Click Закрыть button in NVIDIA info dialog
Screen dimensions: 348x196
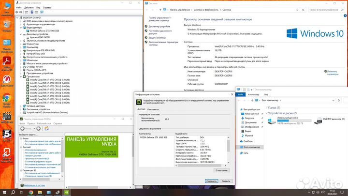[x=226, y=181]
